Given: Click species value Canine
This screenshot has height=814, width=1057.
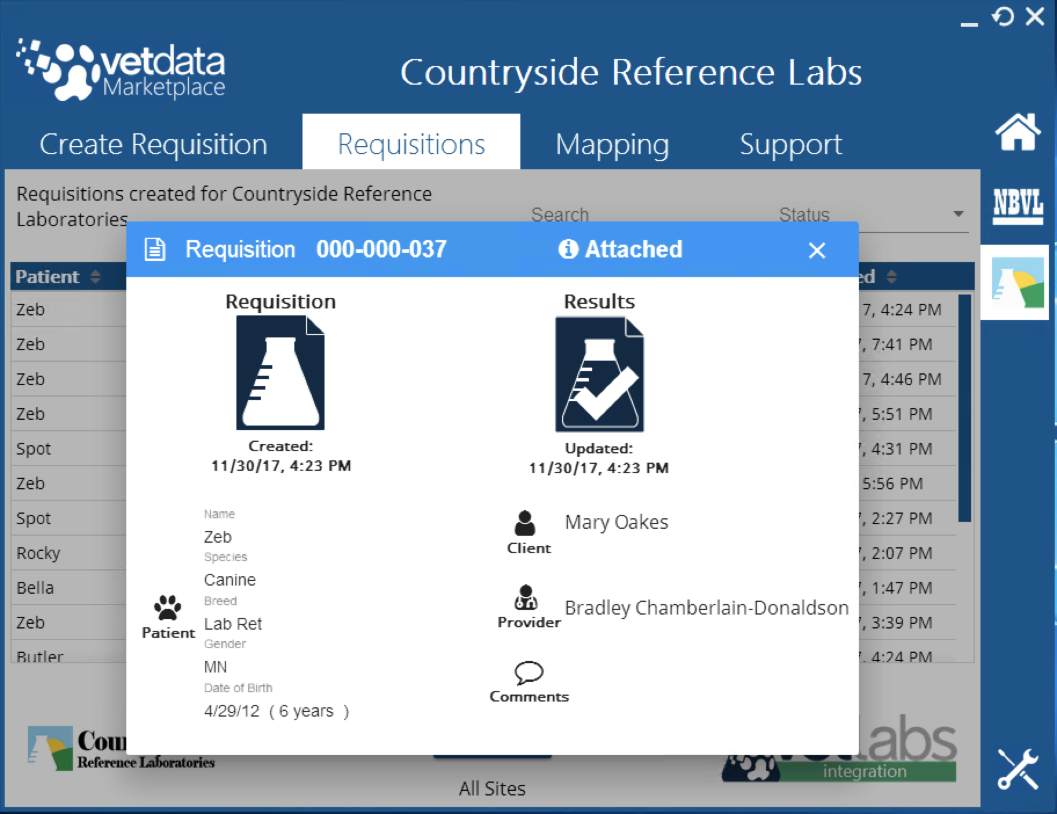Looking at the screenshot, I should pos(229,580).
